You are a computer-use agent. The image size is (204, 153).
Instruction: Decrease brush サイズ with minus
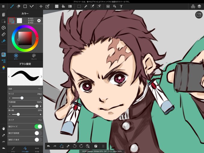tap(10, 98)
